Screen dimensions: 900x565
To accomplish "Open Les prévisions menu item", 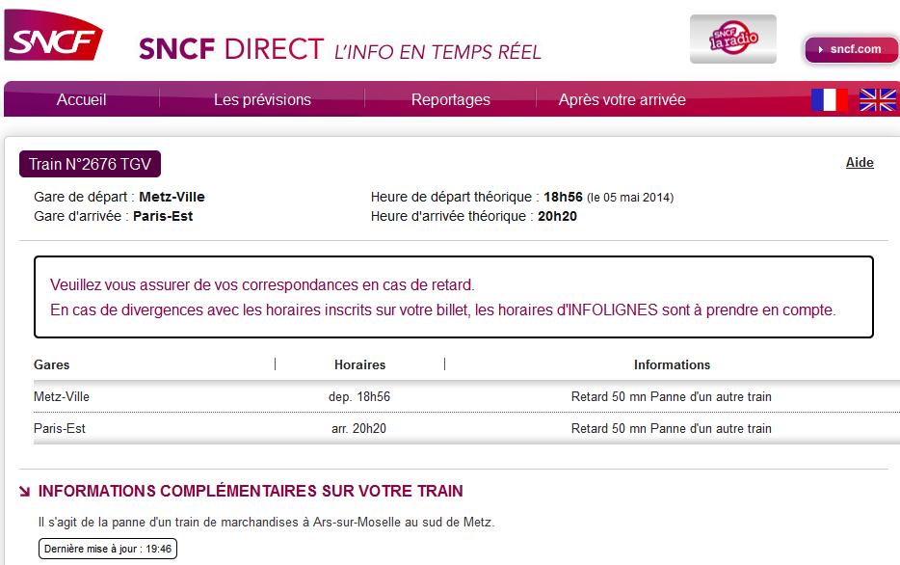I will point(262,99).
